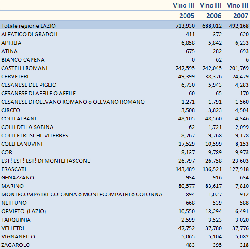Select the ATINA row label
The image size is (250, 249).
[x=9, y=51]
